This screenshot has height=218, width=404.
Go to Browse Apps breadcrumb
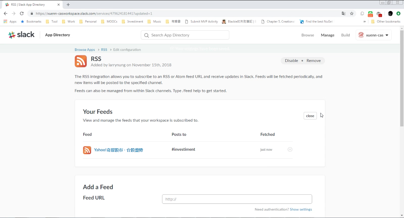point(85,50)
